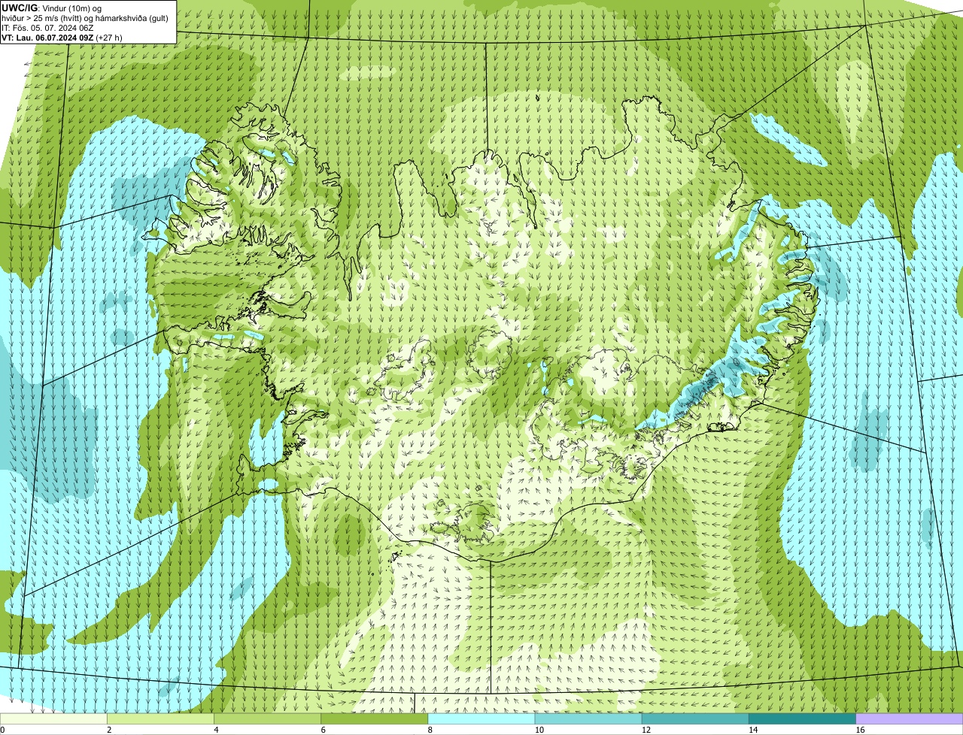The image size is (963, 735).
Task: Click the initial time "IT: Fös. 05. 07. 2024 06Z"
Action: [x=47, y=27]
